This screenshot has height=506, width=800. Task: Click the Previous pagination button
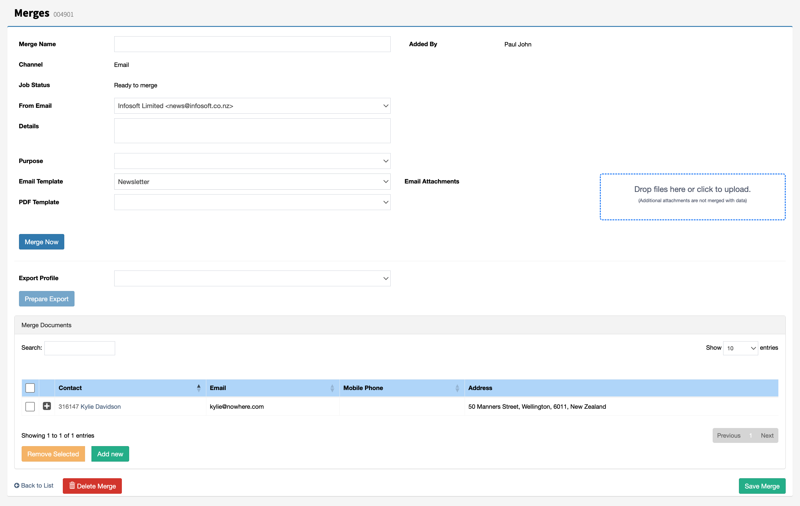coord(728,435)
